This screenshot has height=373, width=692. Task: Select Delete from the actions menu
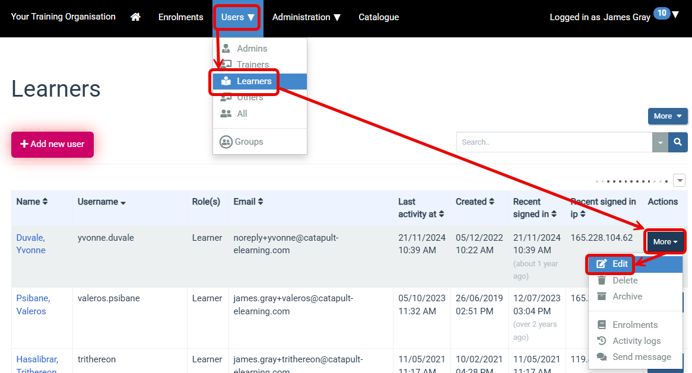pyautogui.click(x=625, y=280)
